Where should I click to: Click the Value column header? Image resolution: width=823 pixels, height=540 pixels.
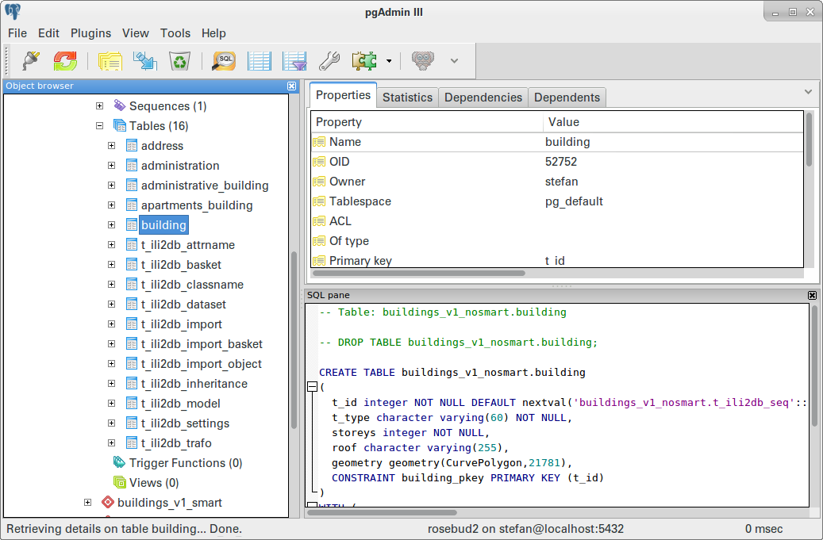(674, 122)
